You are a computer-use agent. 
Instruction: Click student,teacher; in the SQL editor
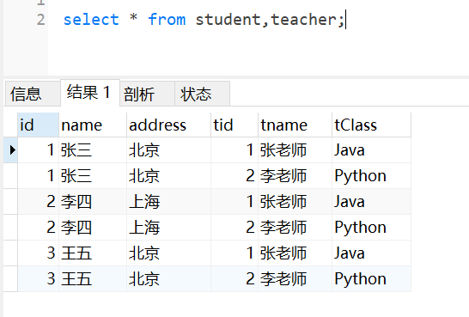click(270, 20)
